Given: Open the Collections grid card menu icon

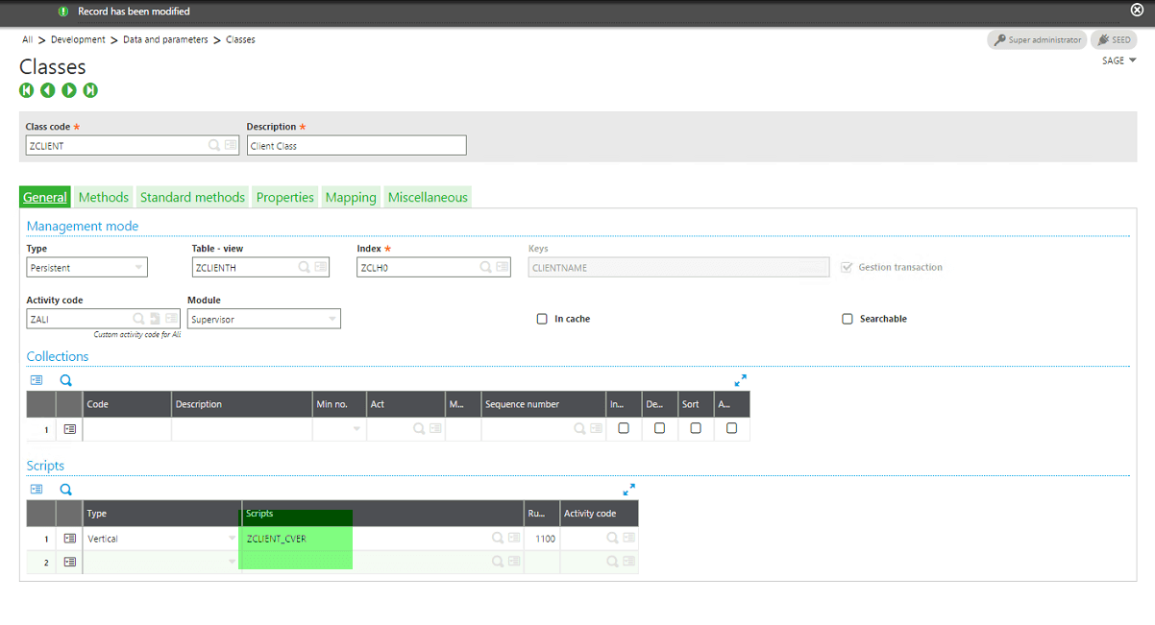Looking at the screenshot, I should [37, 380].
